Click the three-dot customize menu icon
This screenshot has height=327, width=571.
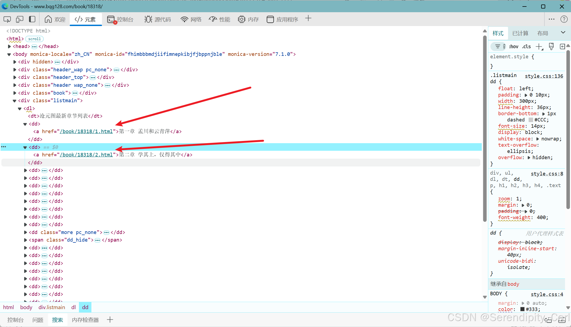pyautogui.click(x=551, y=19)
